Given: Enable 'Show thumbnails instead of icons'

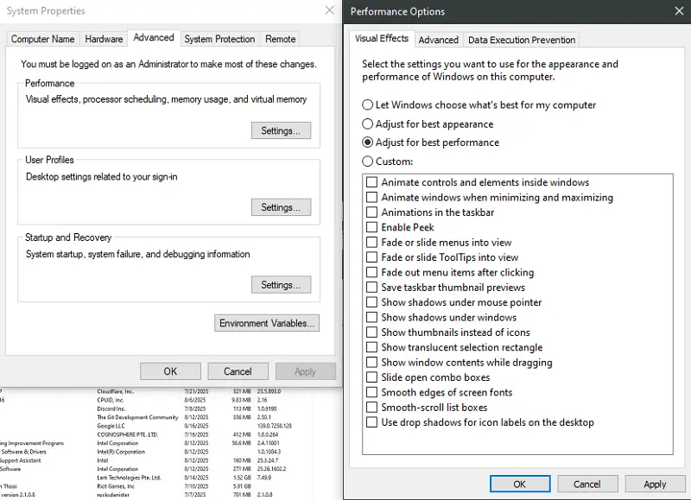Looking at the screenshot, I should coord(372,332).
